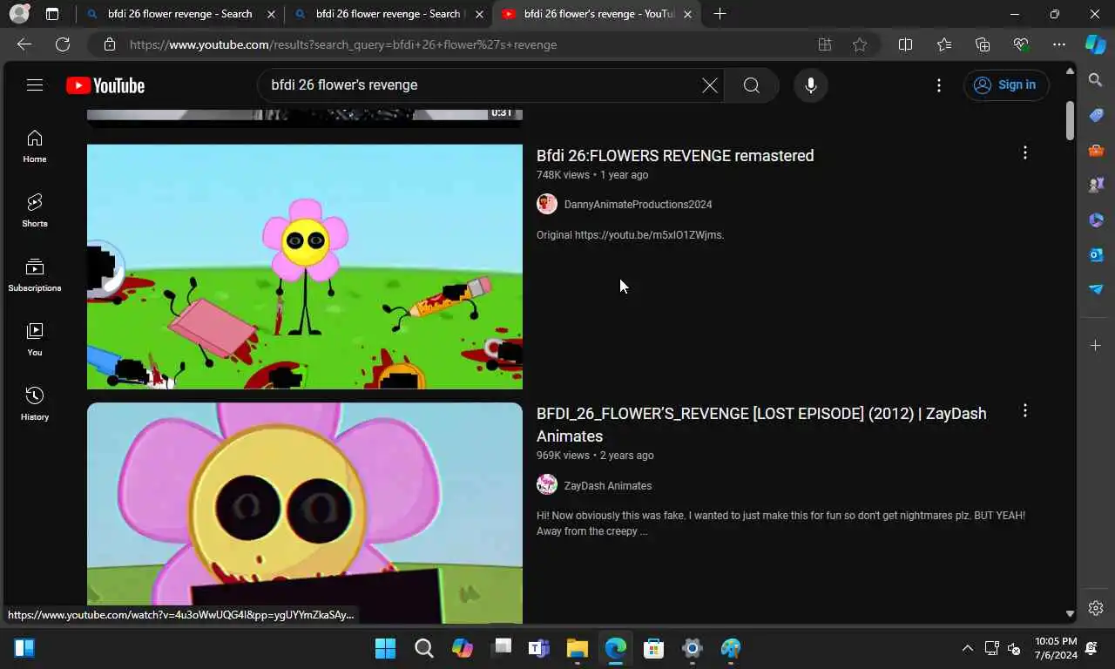
Task: Open File Explorer from taskbar
Action: pyautogui.click(x=578, y=648)
